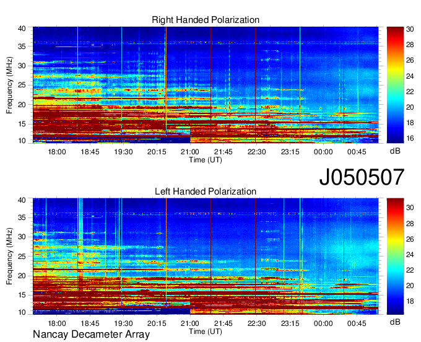This screenshot has width=421, height=342.
Task: Click the 21:00 time tick of Left Handed plot
Action: coord(190,324)
